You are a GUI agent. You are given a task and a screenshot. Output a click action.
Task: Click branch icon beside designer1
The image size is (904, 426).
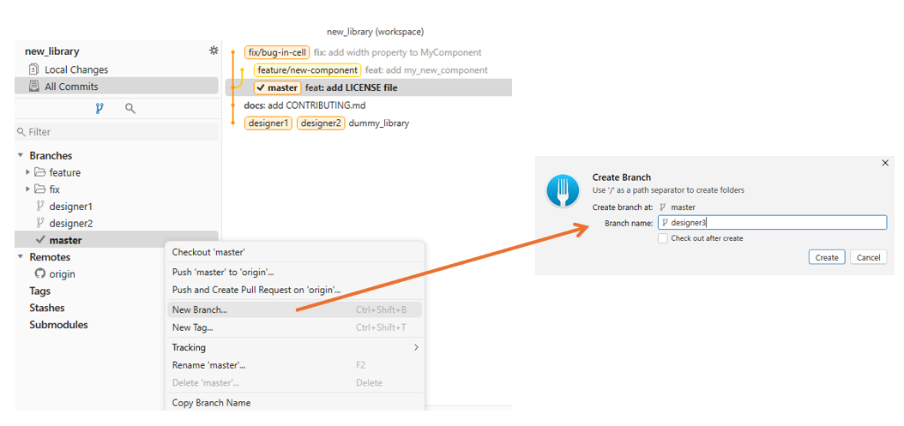pos(40,206)
